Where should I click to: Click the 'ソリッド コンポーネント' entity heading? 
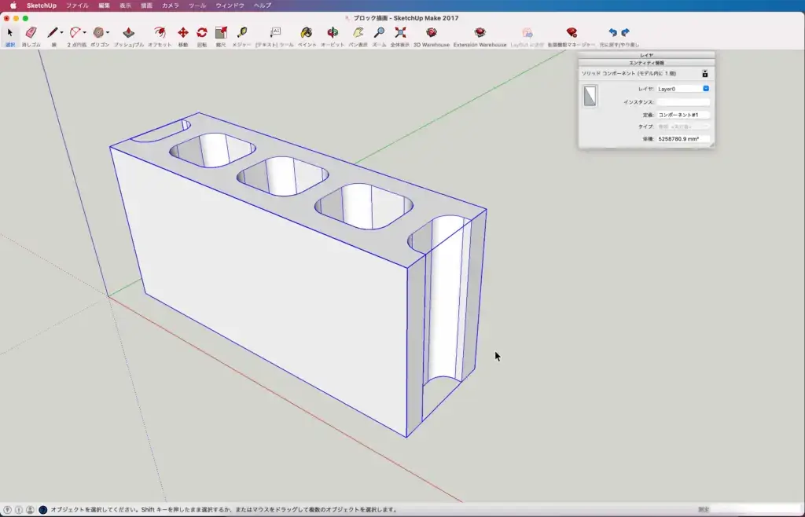(x=628, y=74)
